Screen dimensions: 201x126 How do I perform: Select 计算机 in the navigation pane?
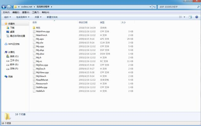(11, 52)
